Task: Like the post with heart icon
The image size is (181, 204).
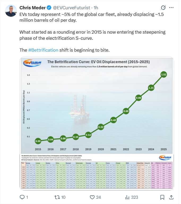Action: pos(93,197)
